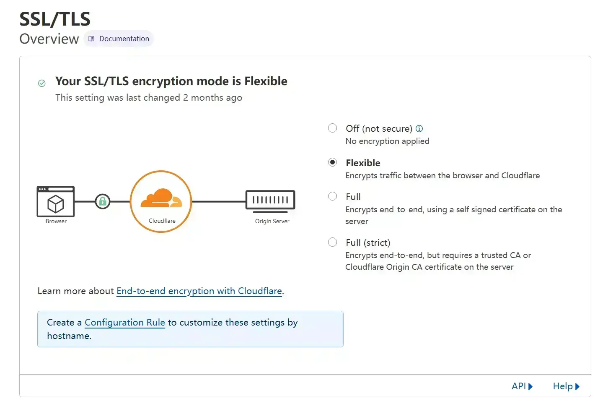Viewport: 608px width, 404px height.
Task: Expand the Help section arrow
Action: tap(577, 386)
